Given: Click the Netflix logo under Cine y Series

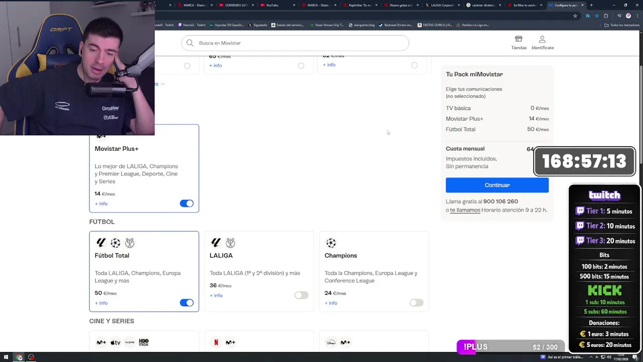Looking at the screenshot, I should 216,342.
